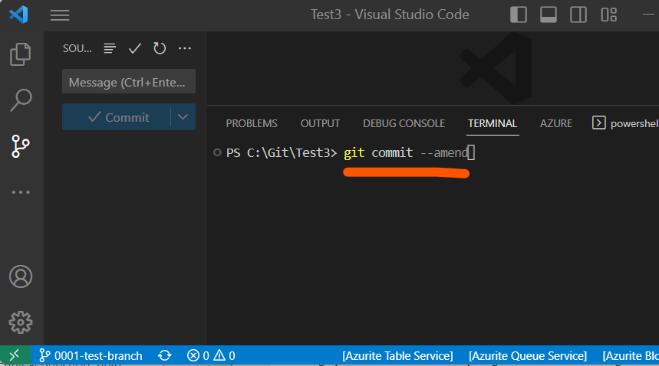Toggle secondary side bar layout button

click(578, 15)
